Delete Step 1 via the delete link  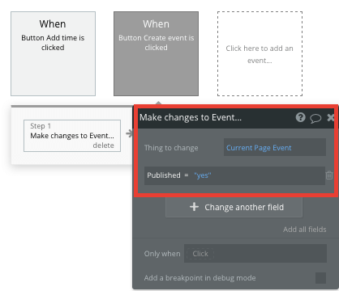tap(103, 145)
